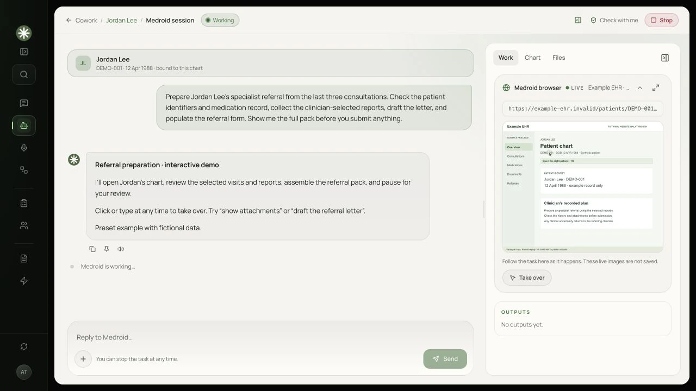Click the asterisk app logo in sidebar
This screenshot has width=696, height=391.
coord(24,33)
